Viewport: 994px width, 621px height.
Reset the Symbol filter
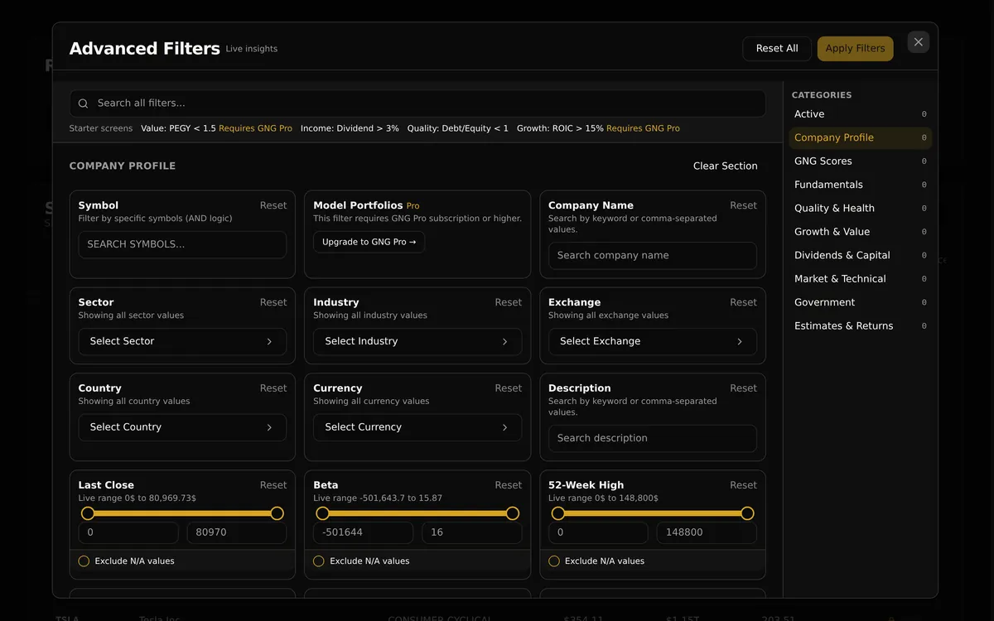(273, 206)
